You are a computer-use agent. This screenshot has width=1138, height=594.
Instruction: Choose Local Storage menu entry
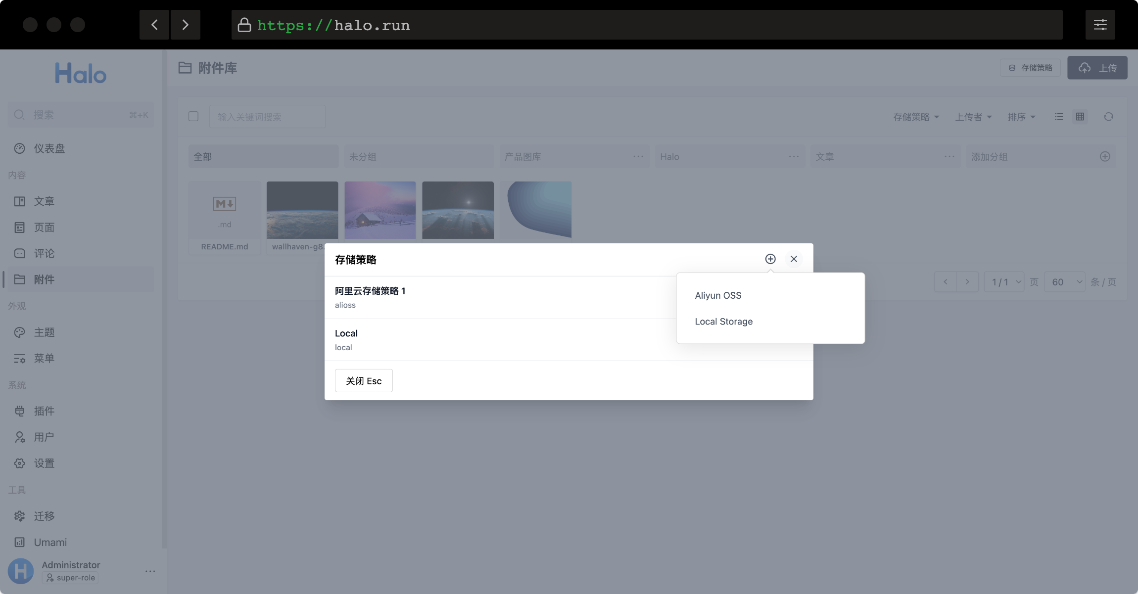[x=723, y=321]
